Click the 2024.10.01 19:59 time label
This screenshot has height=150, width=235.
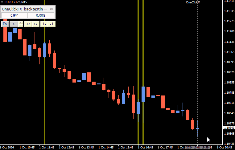click(198, 148)
